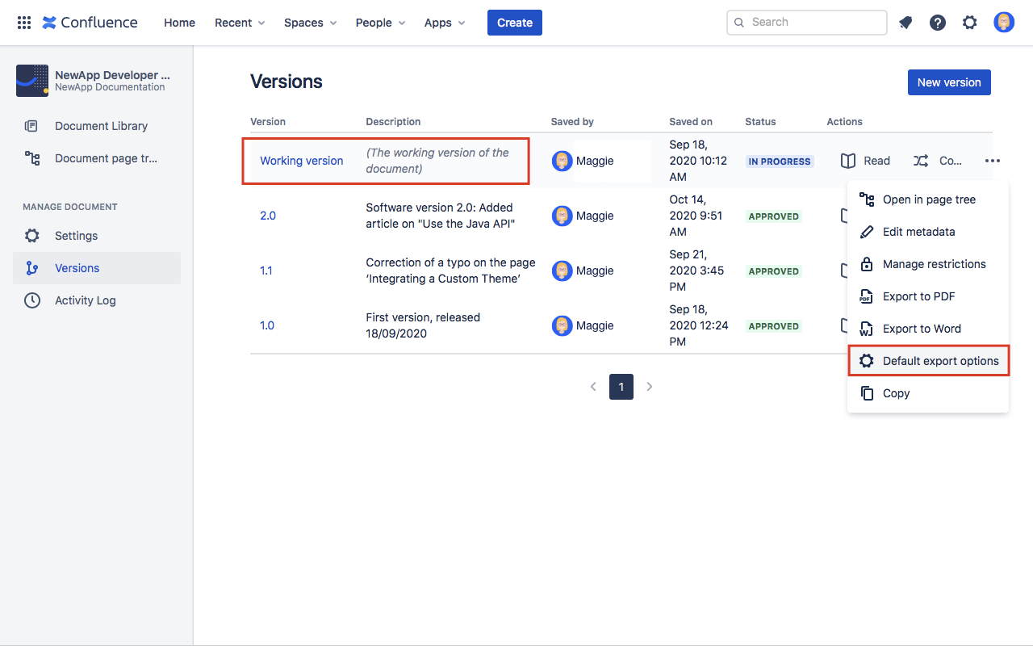Open the Confluence settings gear in top bar
The width and height of the screenshot is (1033, 646).
tap(969, 22)
